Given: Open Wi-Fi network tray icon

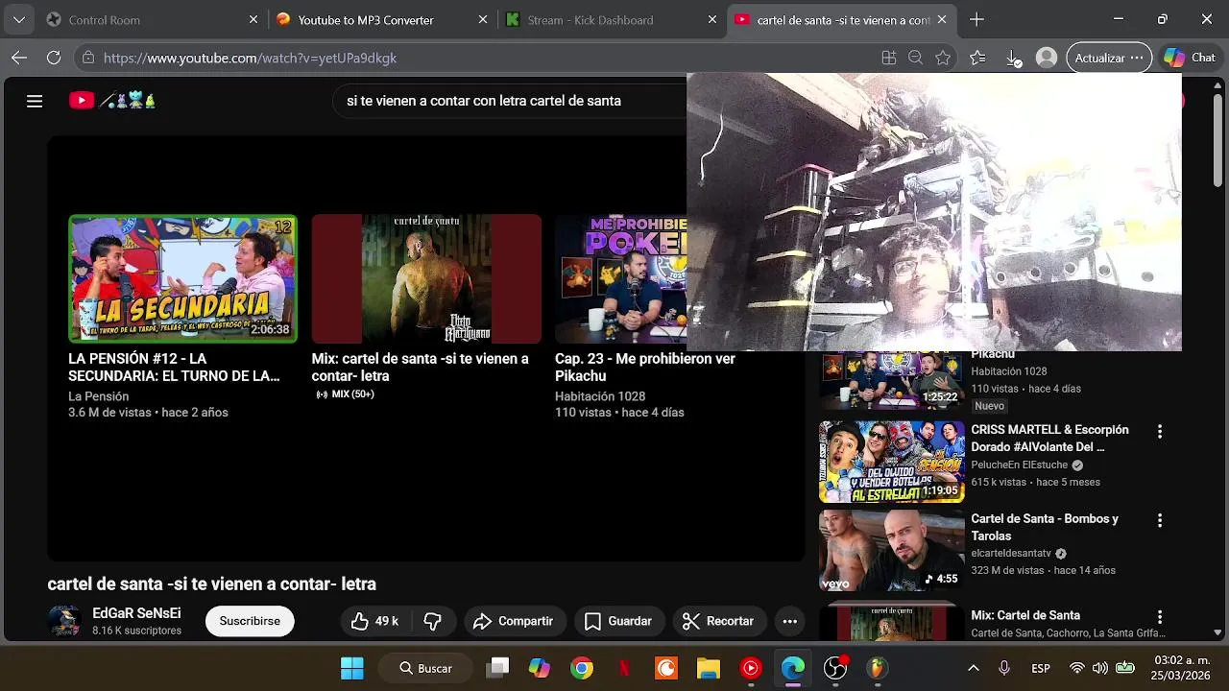Looking at the screenshot, I should click(x=1077, y=668).
